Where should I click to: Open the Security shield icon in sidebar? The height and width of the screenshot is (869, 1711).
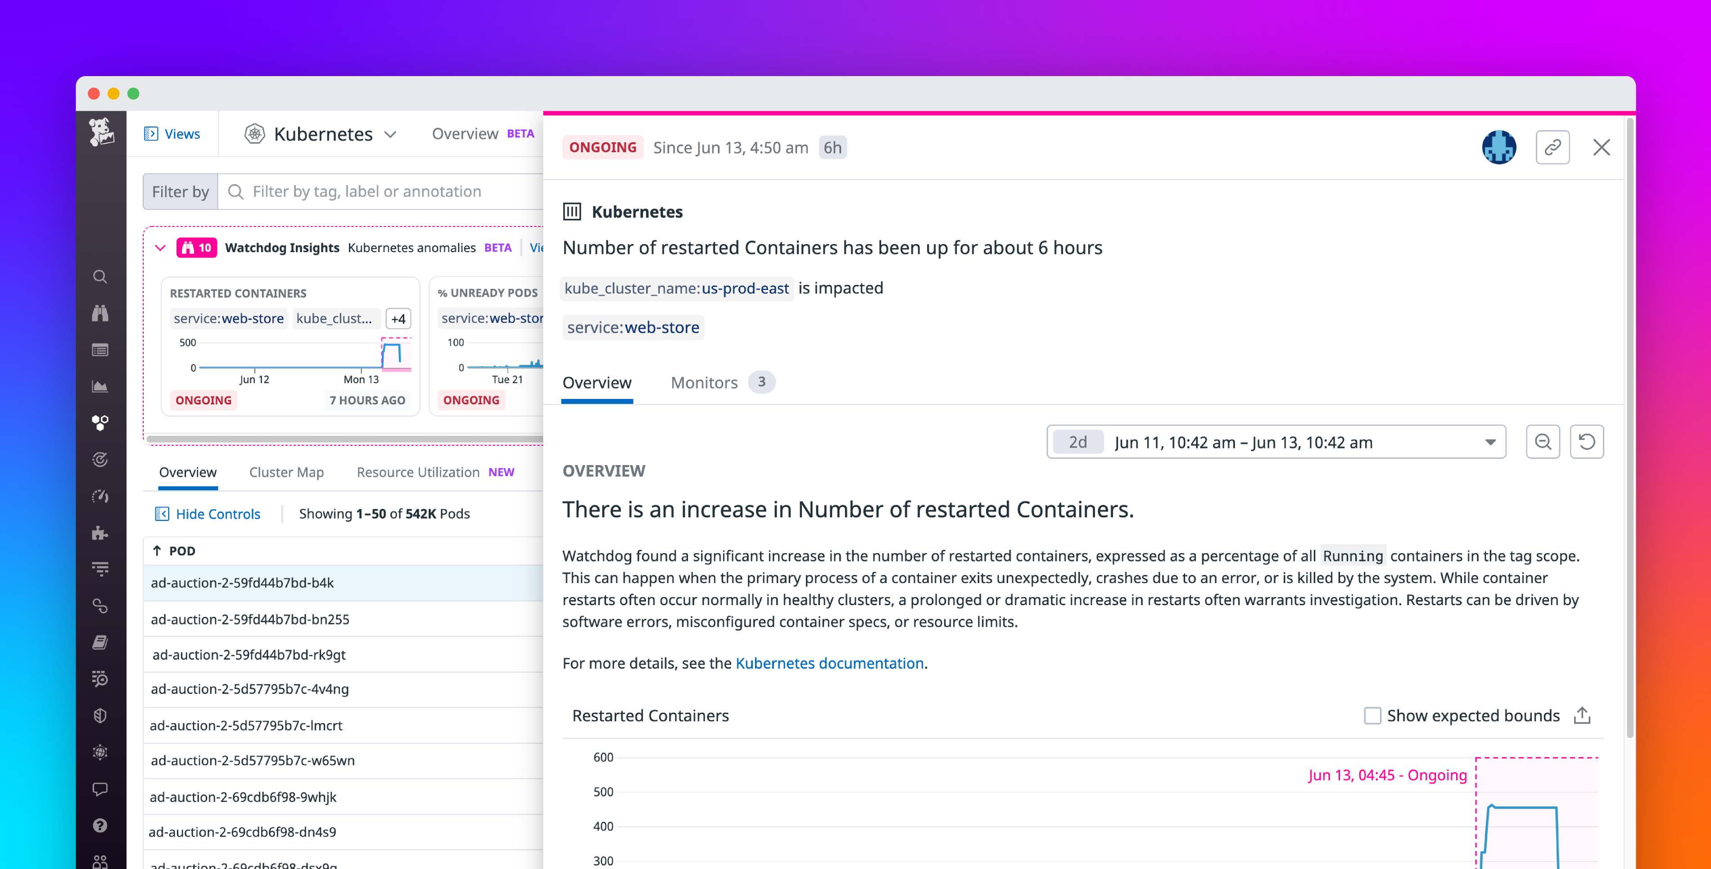pos(100,715)
